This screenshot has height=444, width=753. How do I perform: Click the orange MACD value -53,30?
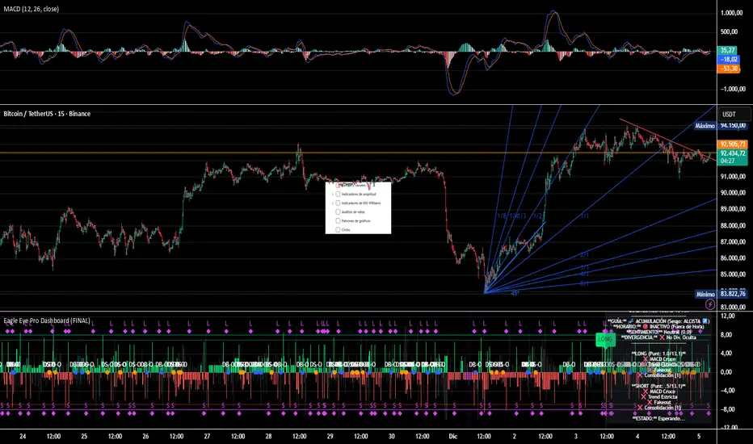point(729,69)
